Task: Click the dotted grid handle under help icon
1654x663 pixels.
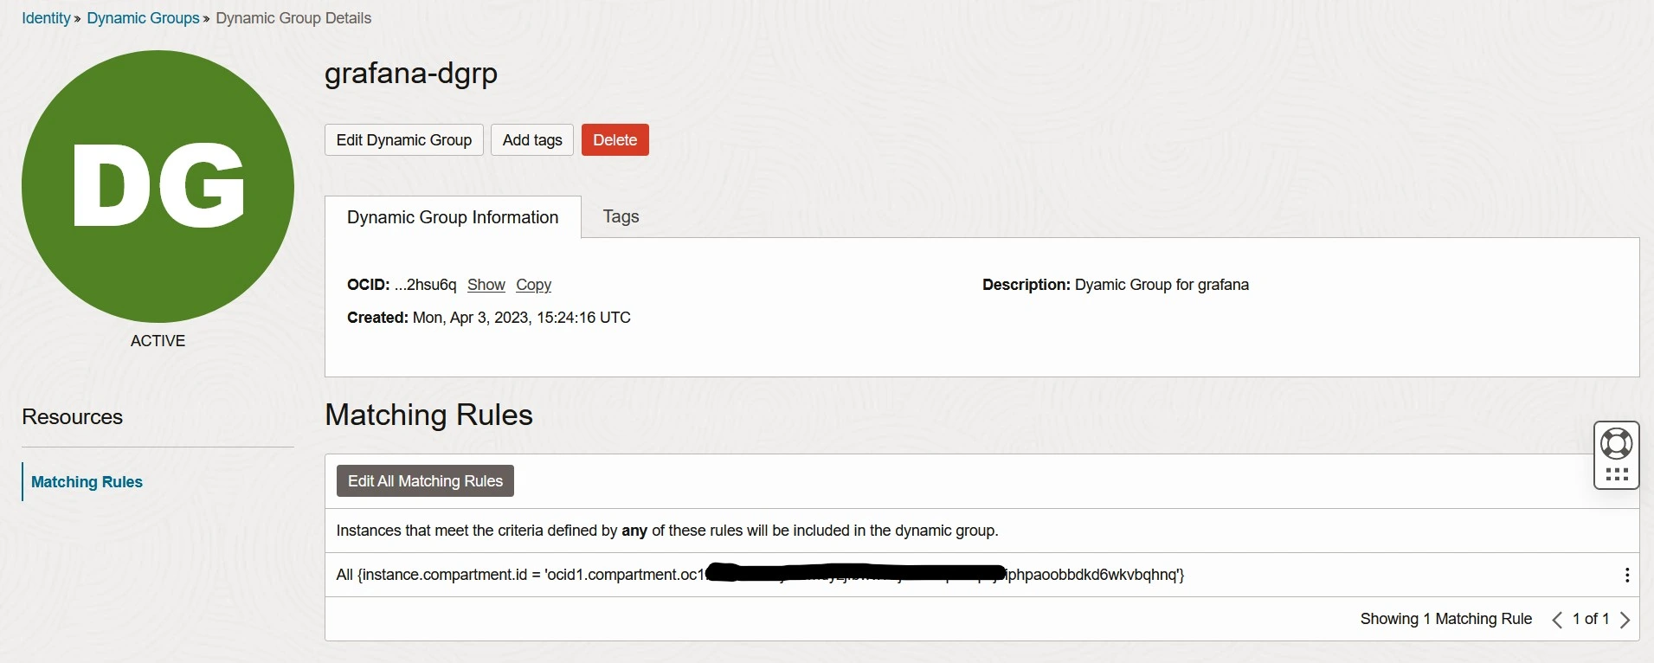Action: [x=1617, y=474]
